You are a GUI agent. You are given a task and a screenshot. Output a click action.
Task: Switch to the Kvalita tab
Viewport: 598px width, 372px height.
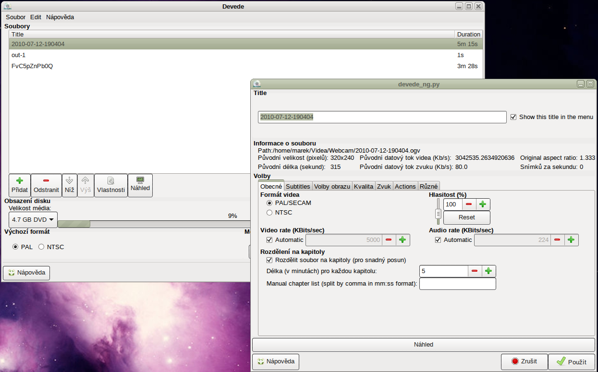tap(364, 186)
